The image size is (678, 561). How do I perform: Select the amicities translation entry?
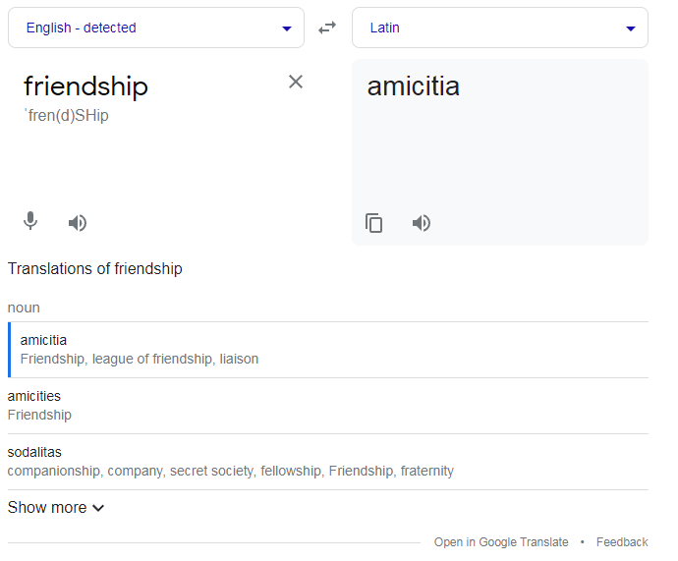(34, 396)
